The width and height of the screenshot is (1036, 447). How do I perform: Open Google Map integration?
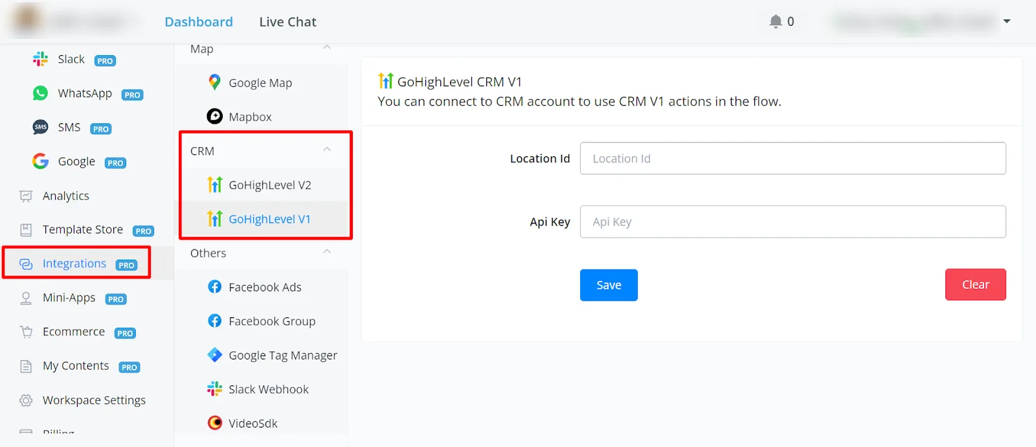tap(262, 82)
